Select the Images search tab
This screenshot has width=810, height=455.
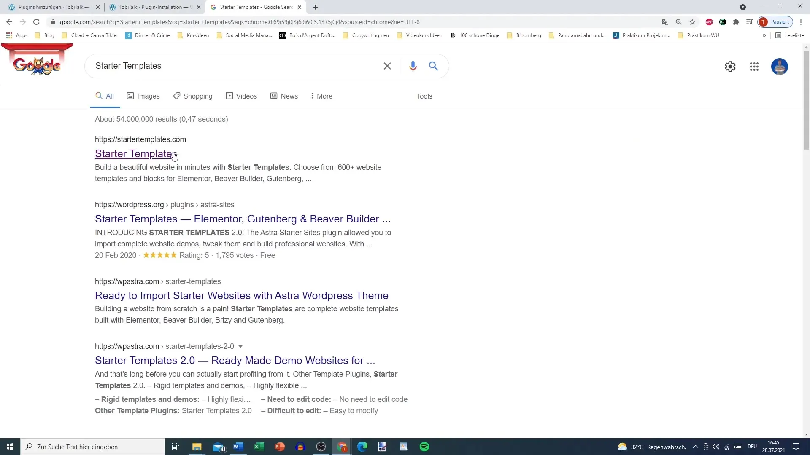(x=143, y=96)
